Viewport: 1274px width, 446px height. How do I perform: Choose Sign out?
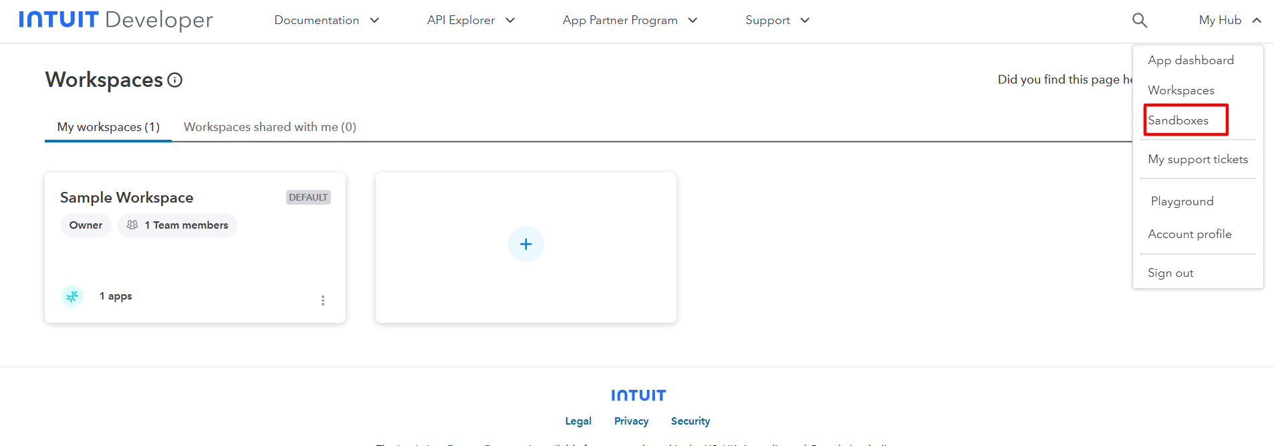point(1170,273)
